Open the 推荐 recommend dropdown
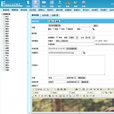This screenshot has height=114, width=114. pos(73,37)
